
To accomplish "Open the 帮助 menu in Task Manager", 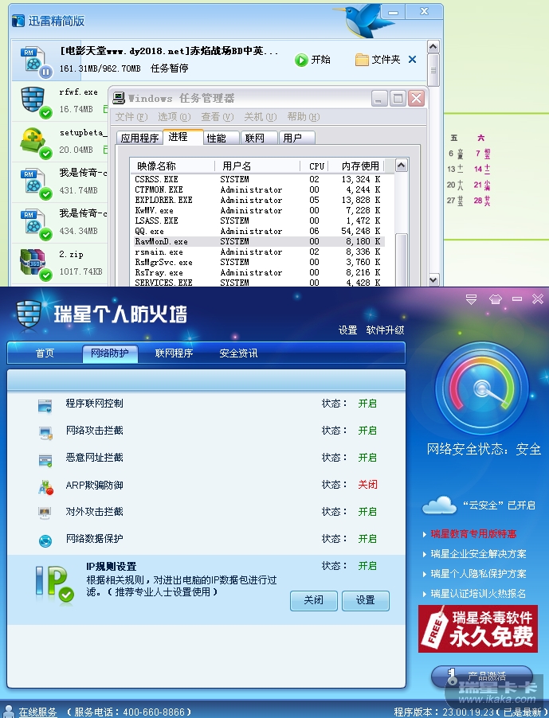I will 304,117.
